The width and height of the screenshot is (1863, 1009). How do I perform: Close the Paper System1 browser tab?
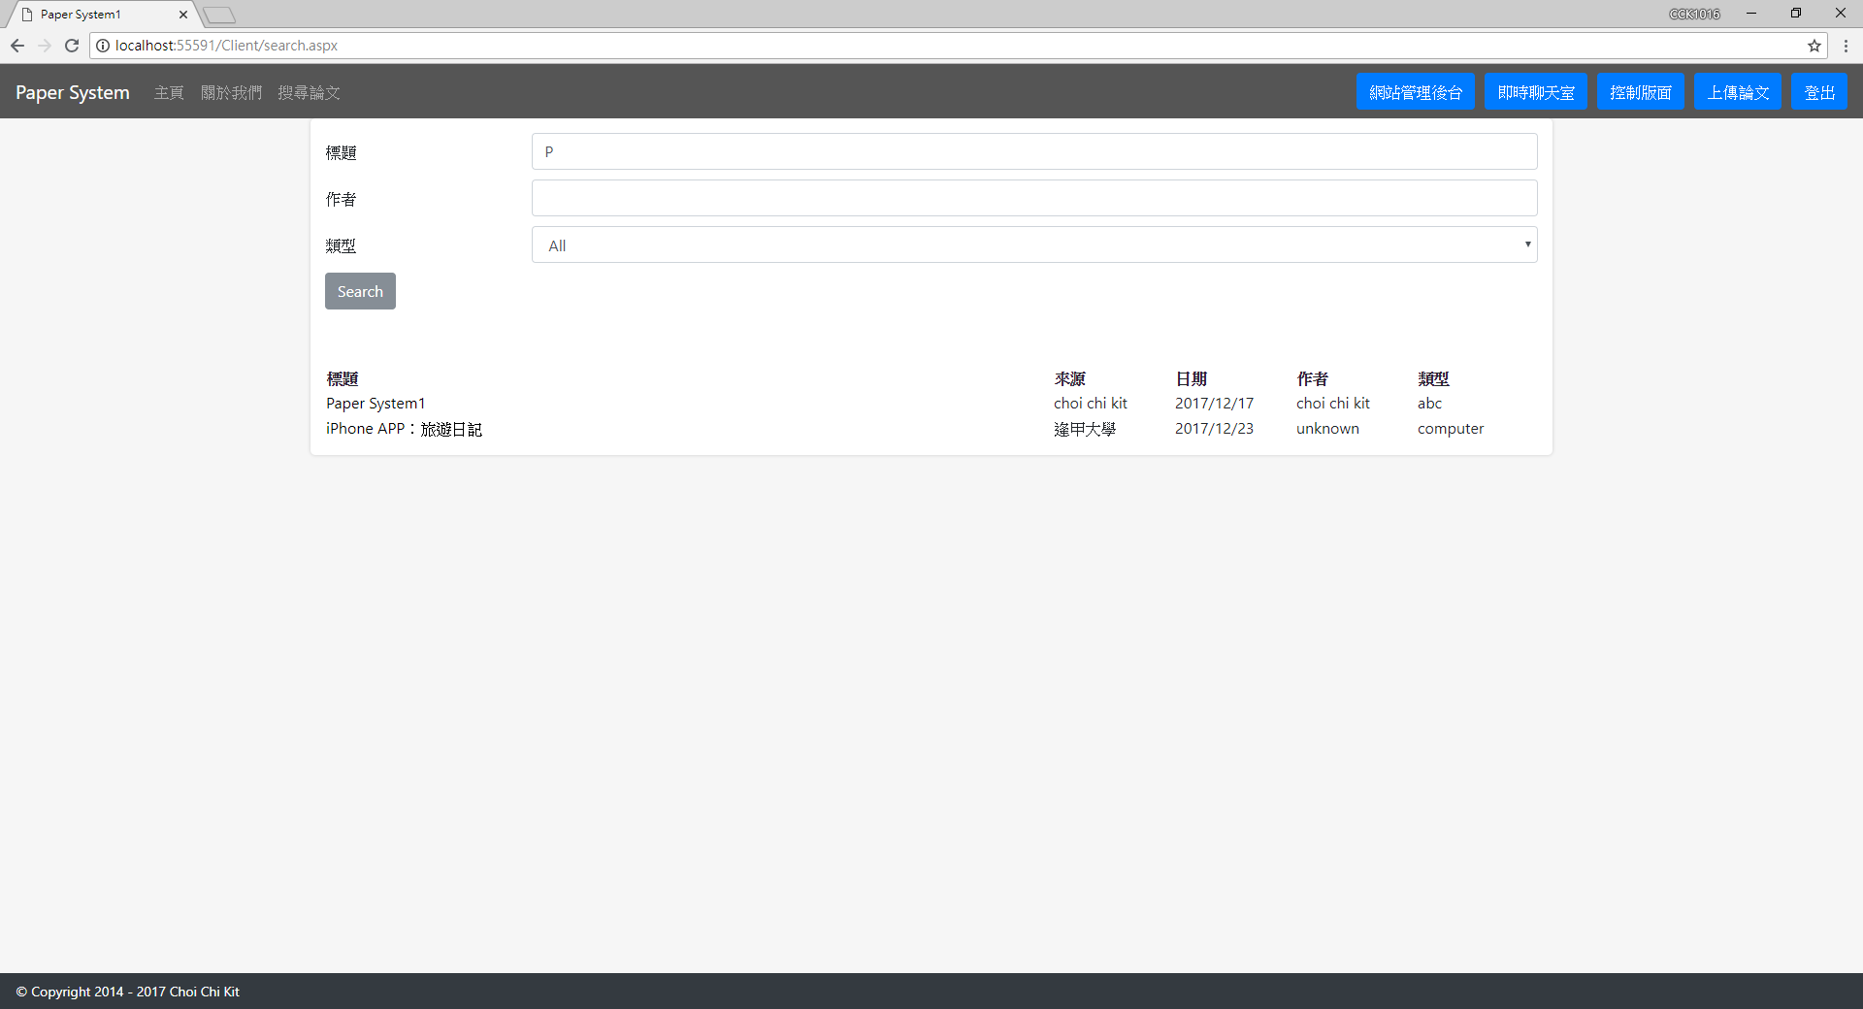(183, 15)
